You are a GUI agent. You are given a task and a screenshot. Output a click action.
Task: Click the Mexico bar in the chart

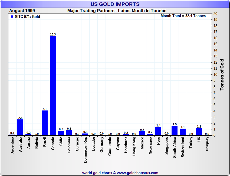(x=142, y=133)
